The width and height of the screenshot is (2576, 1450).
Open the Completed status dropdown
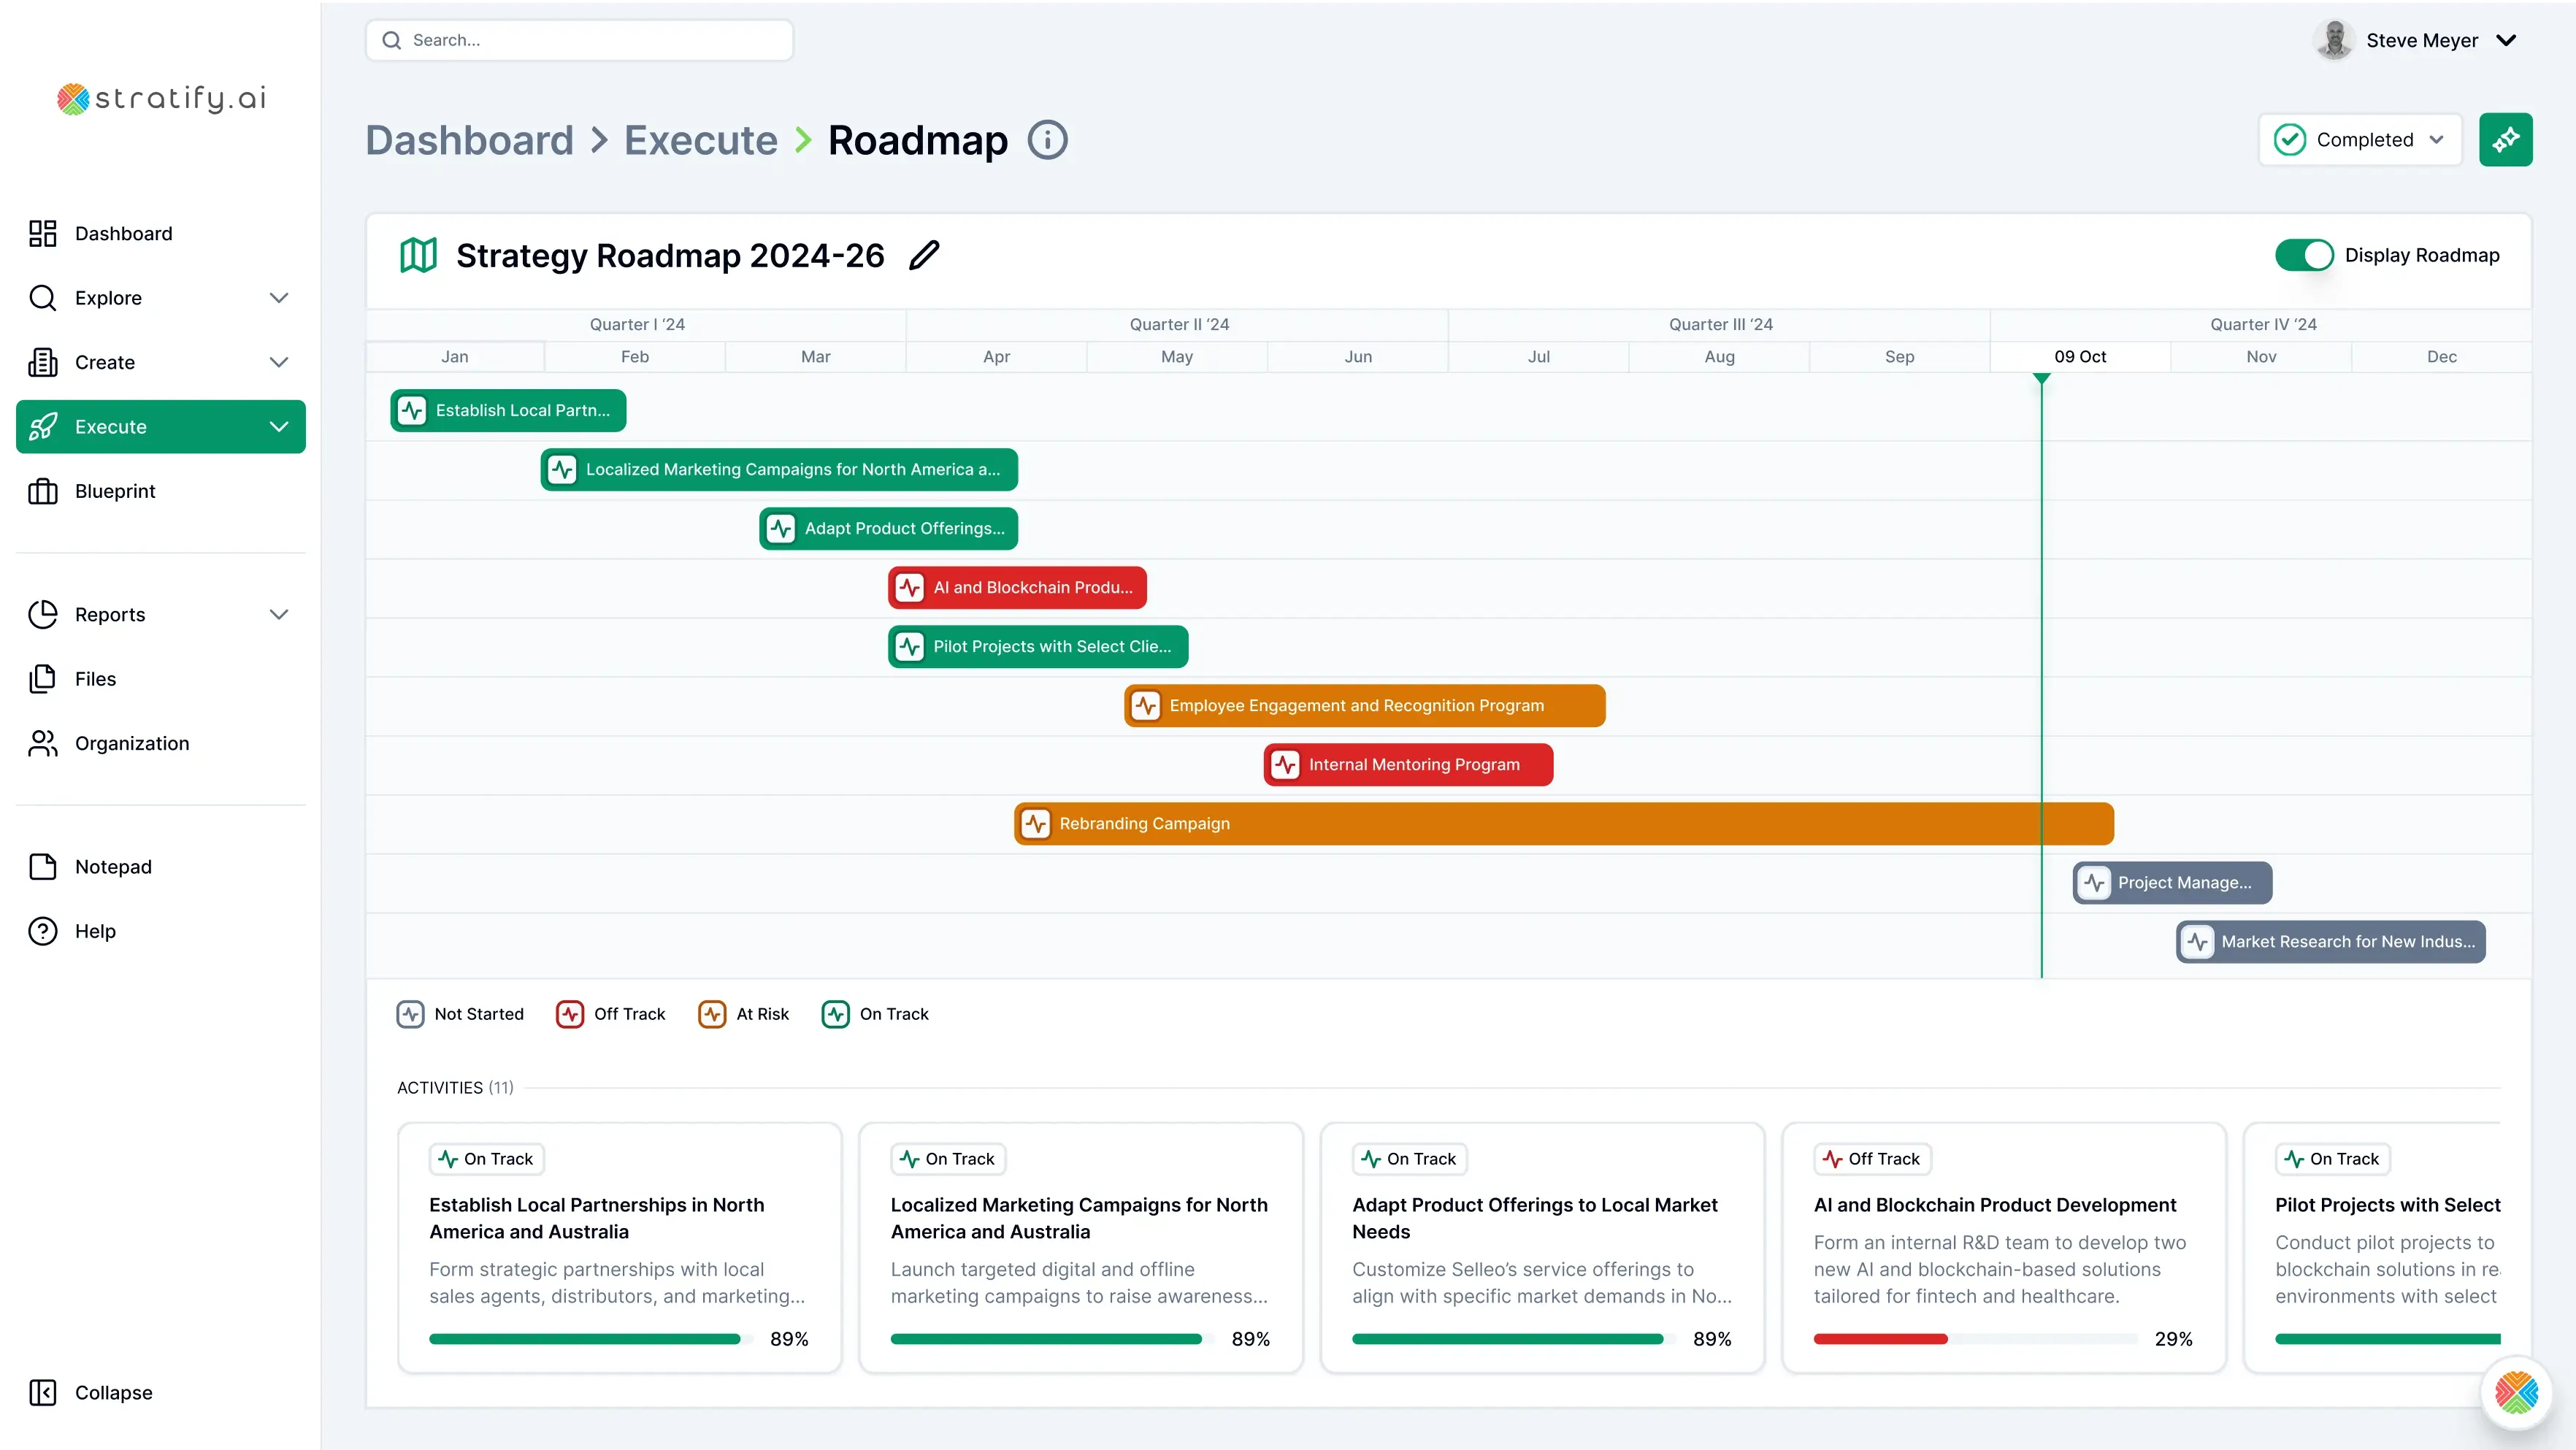[x=2360, y=140]
